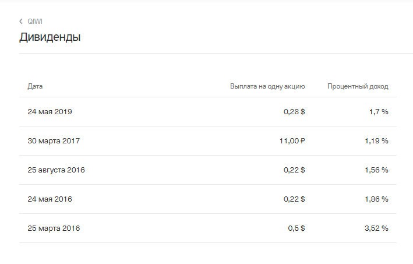
Task: Select the 25 марта 2016 dividend row
Action: tap(207, 228)
